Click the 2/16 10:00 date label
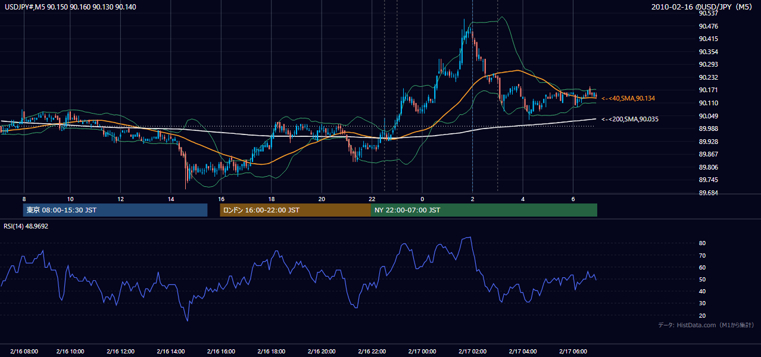 point(70,351)
